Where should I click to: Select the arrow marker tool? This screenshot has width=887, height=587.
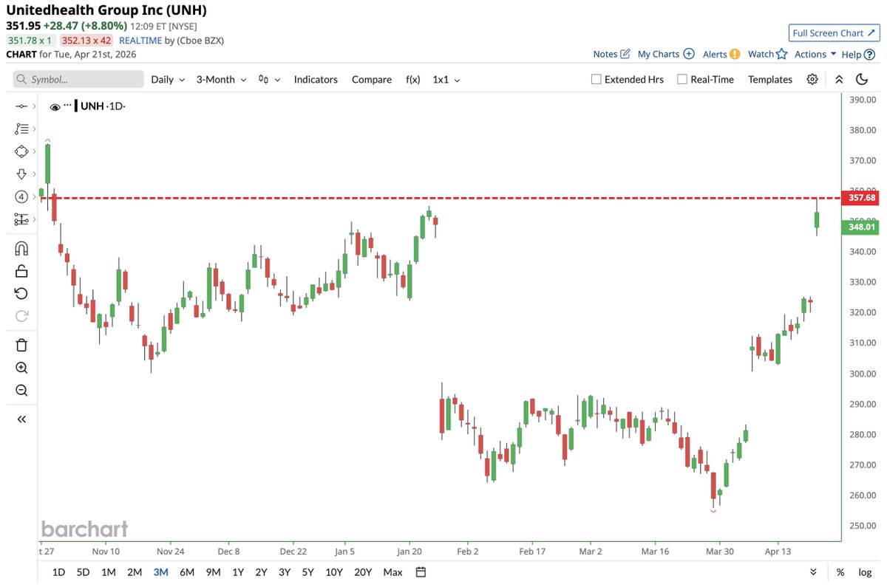tap(21, 174)
